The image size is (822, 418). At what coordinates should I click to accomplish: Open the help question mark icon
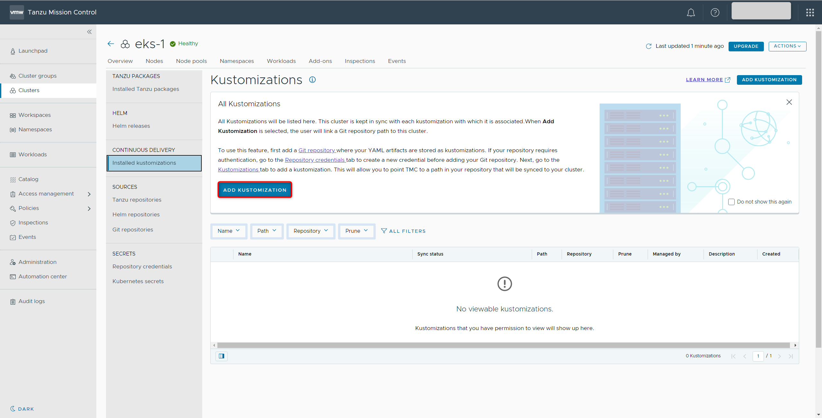tap(715, 13)
